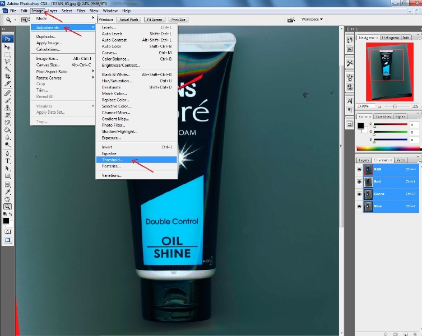422x336 pixels.
Task: Select the Magic Wand tool
Action: point(8,69)
